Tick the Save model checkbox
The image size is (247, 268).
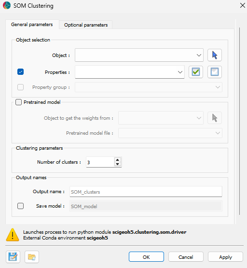20,206
